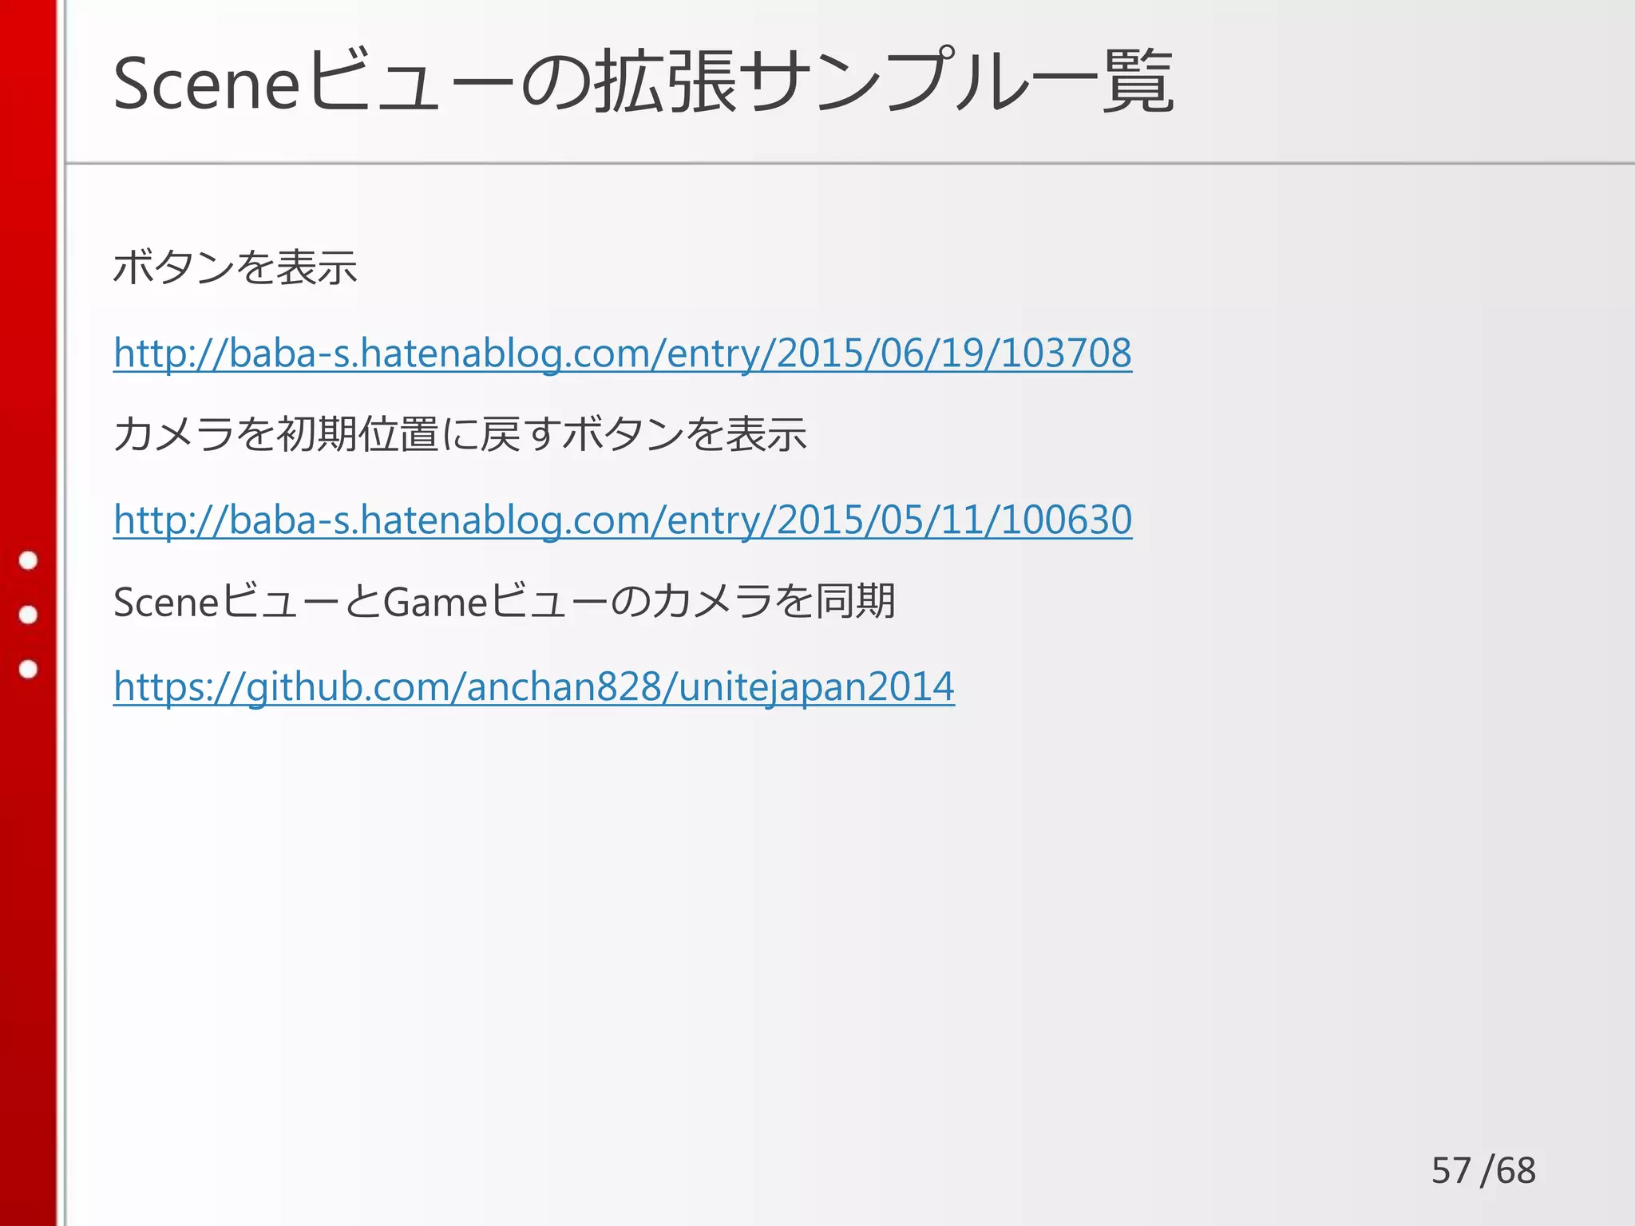
Task: Click the page number '57 /68'
Action: pos(1483,1171)
